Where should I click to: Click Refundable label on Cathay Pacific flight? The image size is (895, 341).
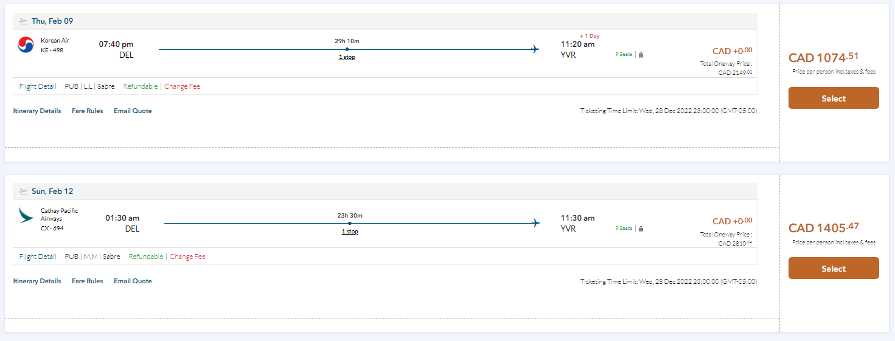[x=146, y=257]
